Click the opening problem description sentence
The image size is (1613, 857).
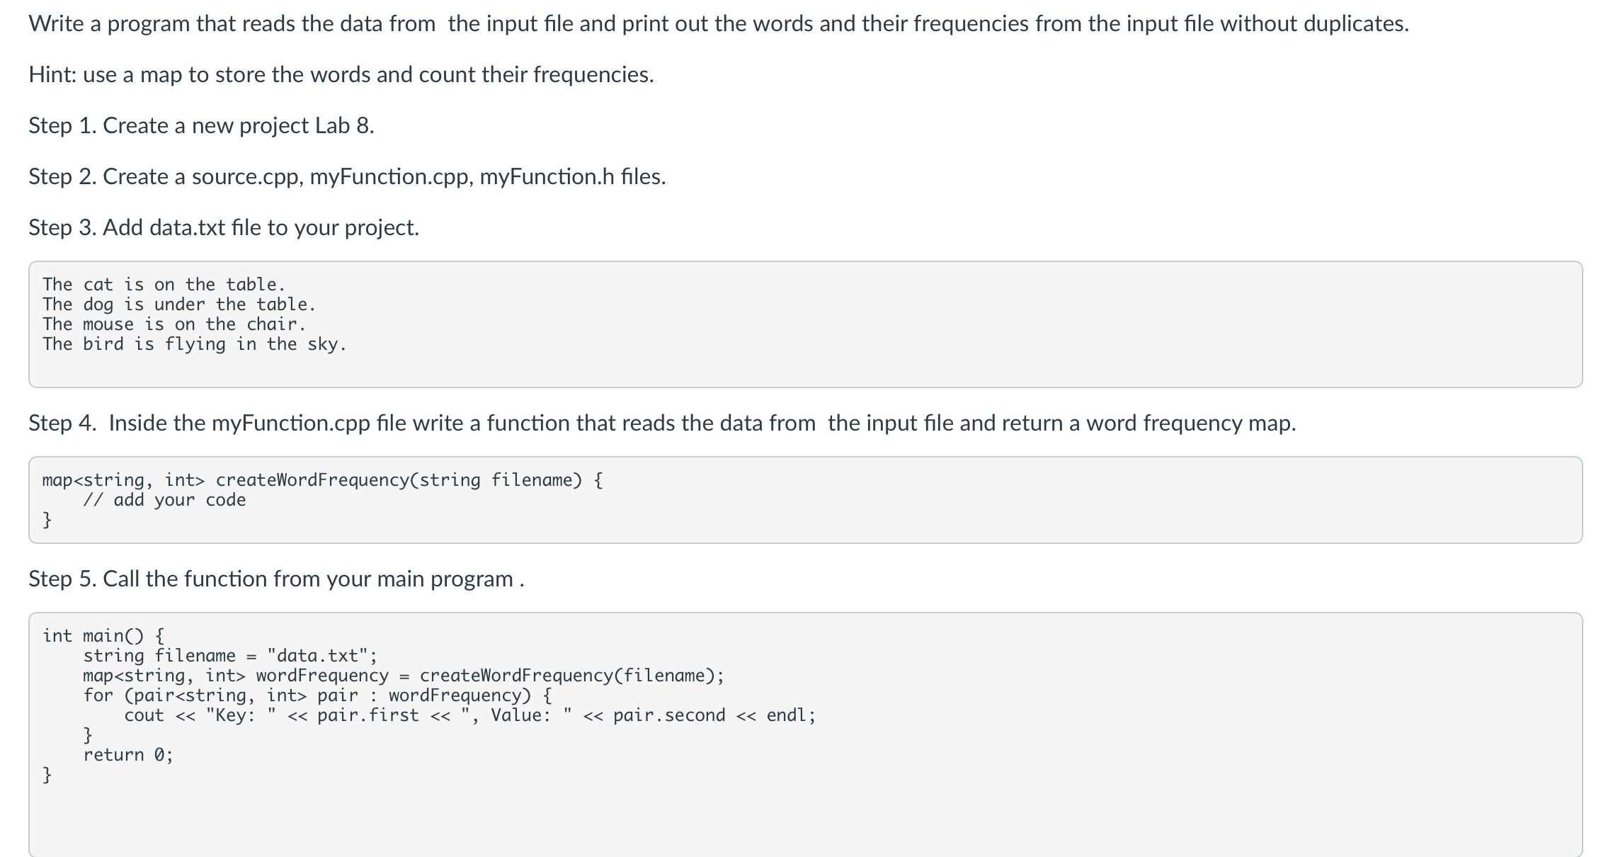pyautogui.click(x=719, y=23)
